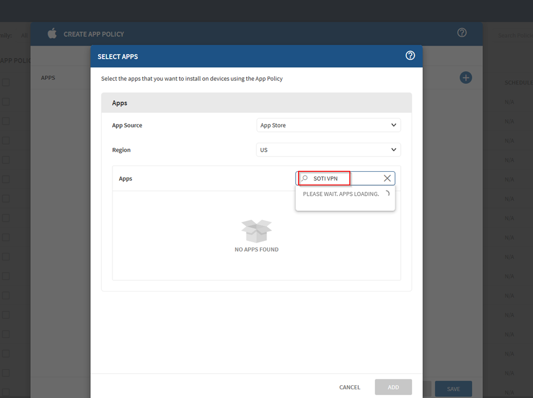The image size is (533, 398).
Task: Click help icon in Select Apps header
Action: tap(410, 56)
